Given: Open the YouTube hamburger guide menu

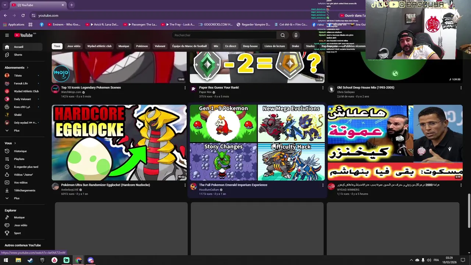Looking at the screenshot, I should click(x=7, y=35).
